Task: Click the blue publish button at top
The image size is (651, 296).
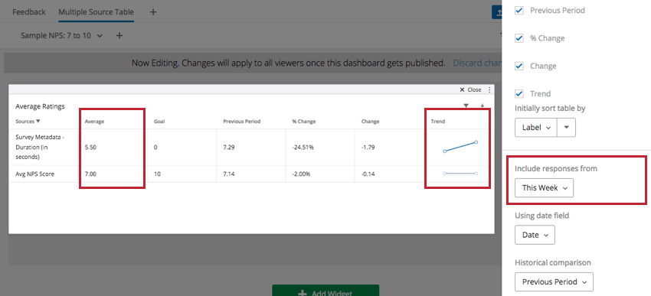Action: (x=497, y=12)
